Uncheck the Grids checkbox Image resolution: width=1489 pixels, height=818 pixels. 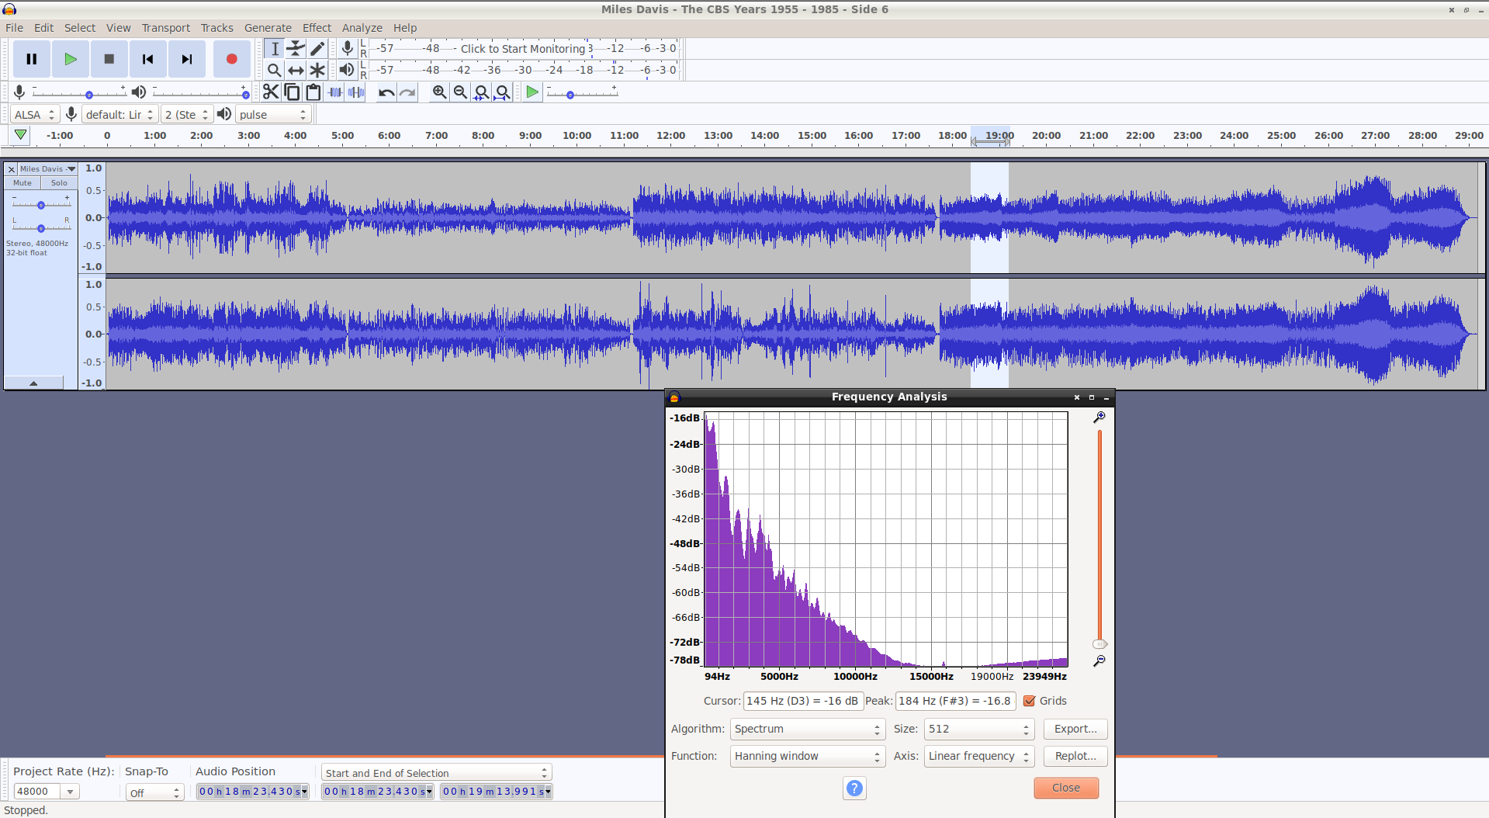tap(1030, 701)
